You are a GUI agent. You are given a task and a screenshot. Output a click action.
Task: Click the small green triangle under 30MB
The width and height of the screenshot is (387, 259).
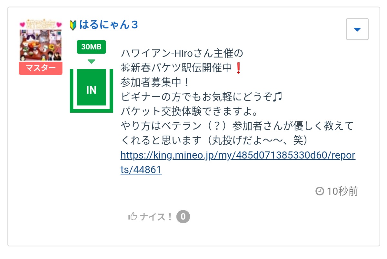91,61
